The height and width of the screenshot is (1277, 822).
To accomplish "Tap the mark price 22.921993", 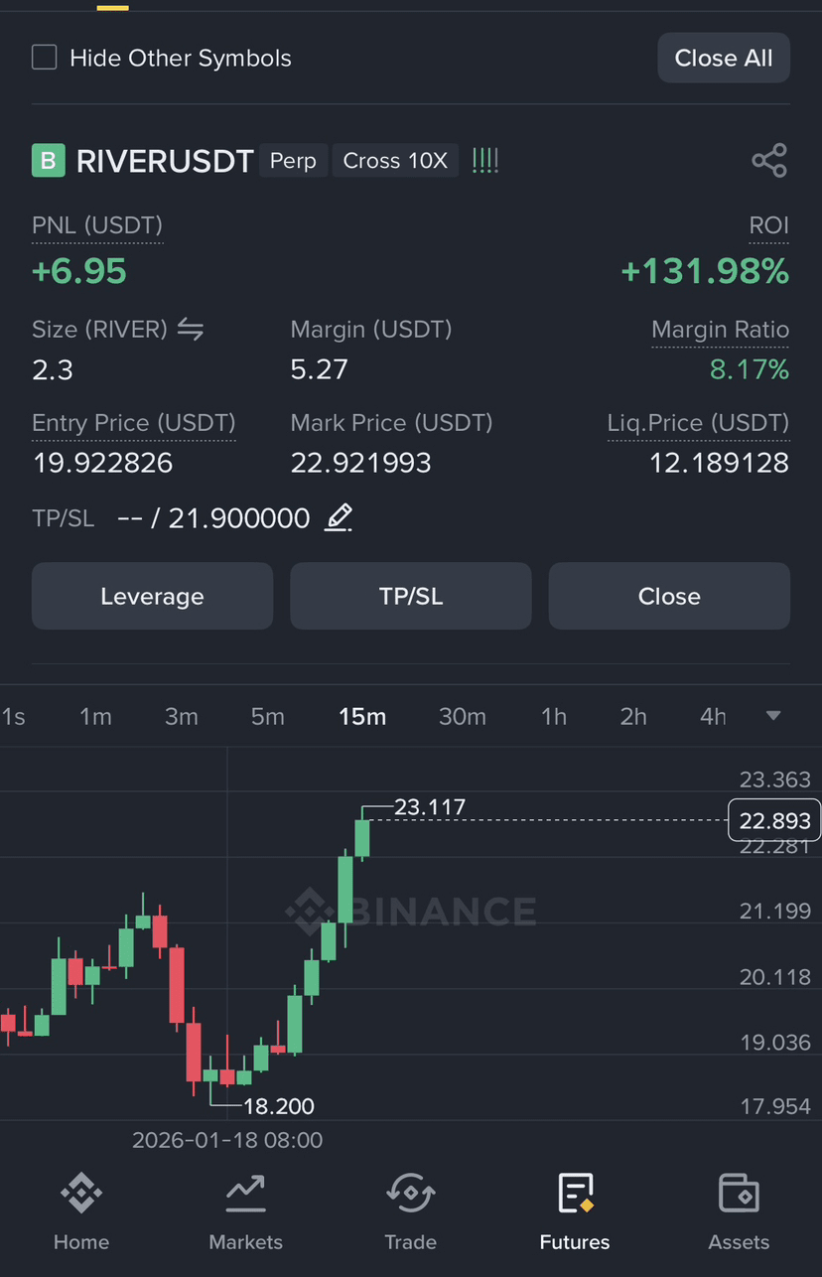I will tap(361, 463).
